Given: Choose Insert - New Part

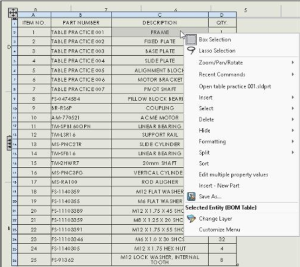Looking at the screenshot, I should click(219, 186).
